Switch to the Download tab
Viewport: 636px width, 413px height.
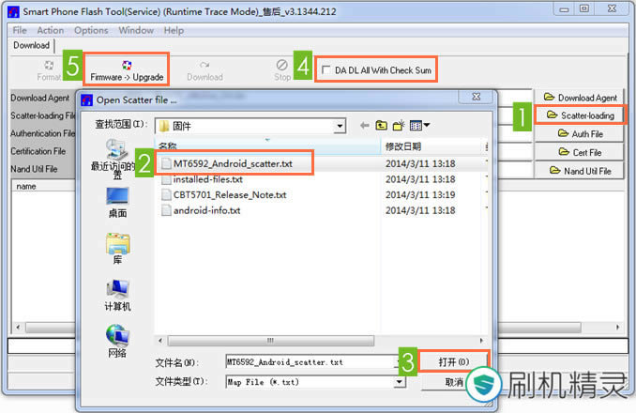(x=31, y=45)
